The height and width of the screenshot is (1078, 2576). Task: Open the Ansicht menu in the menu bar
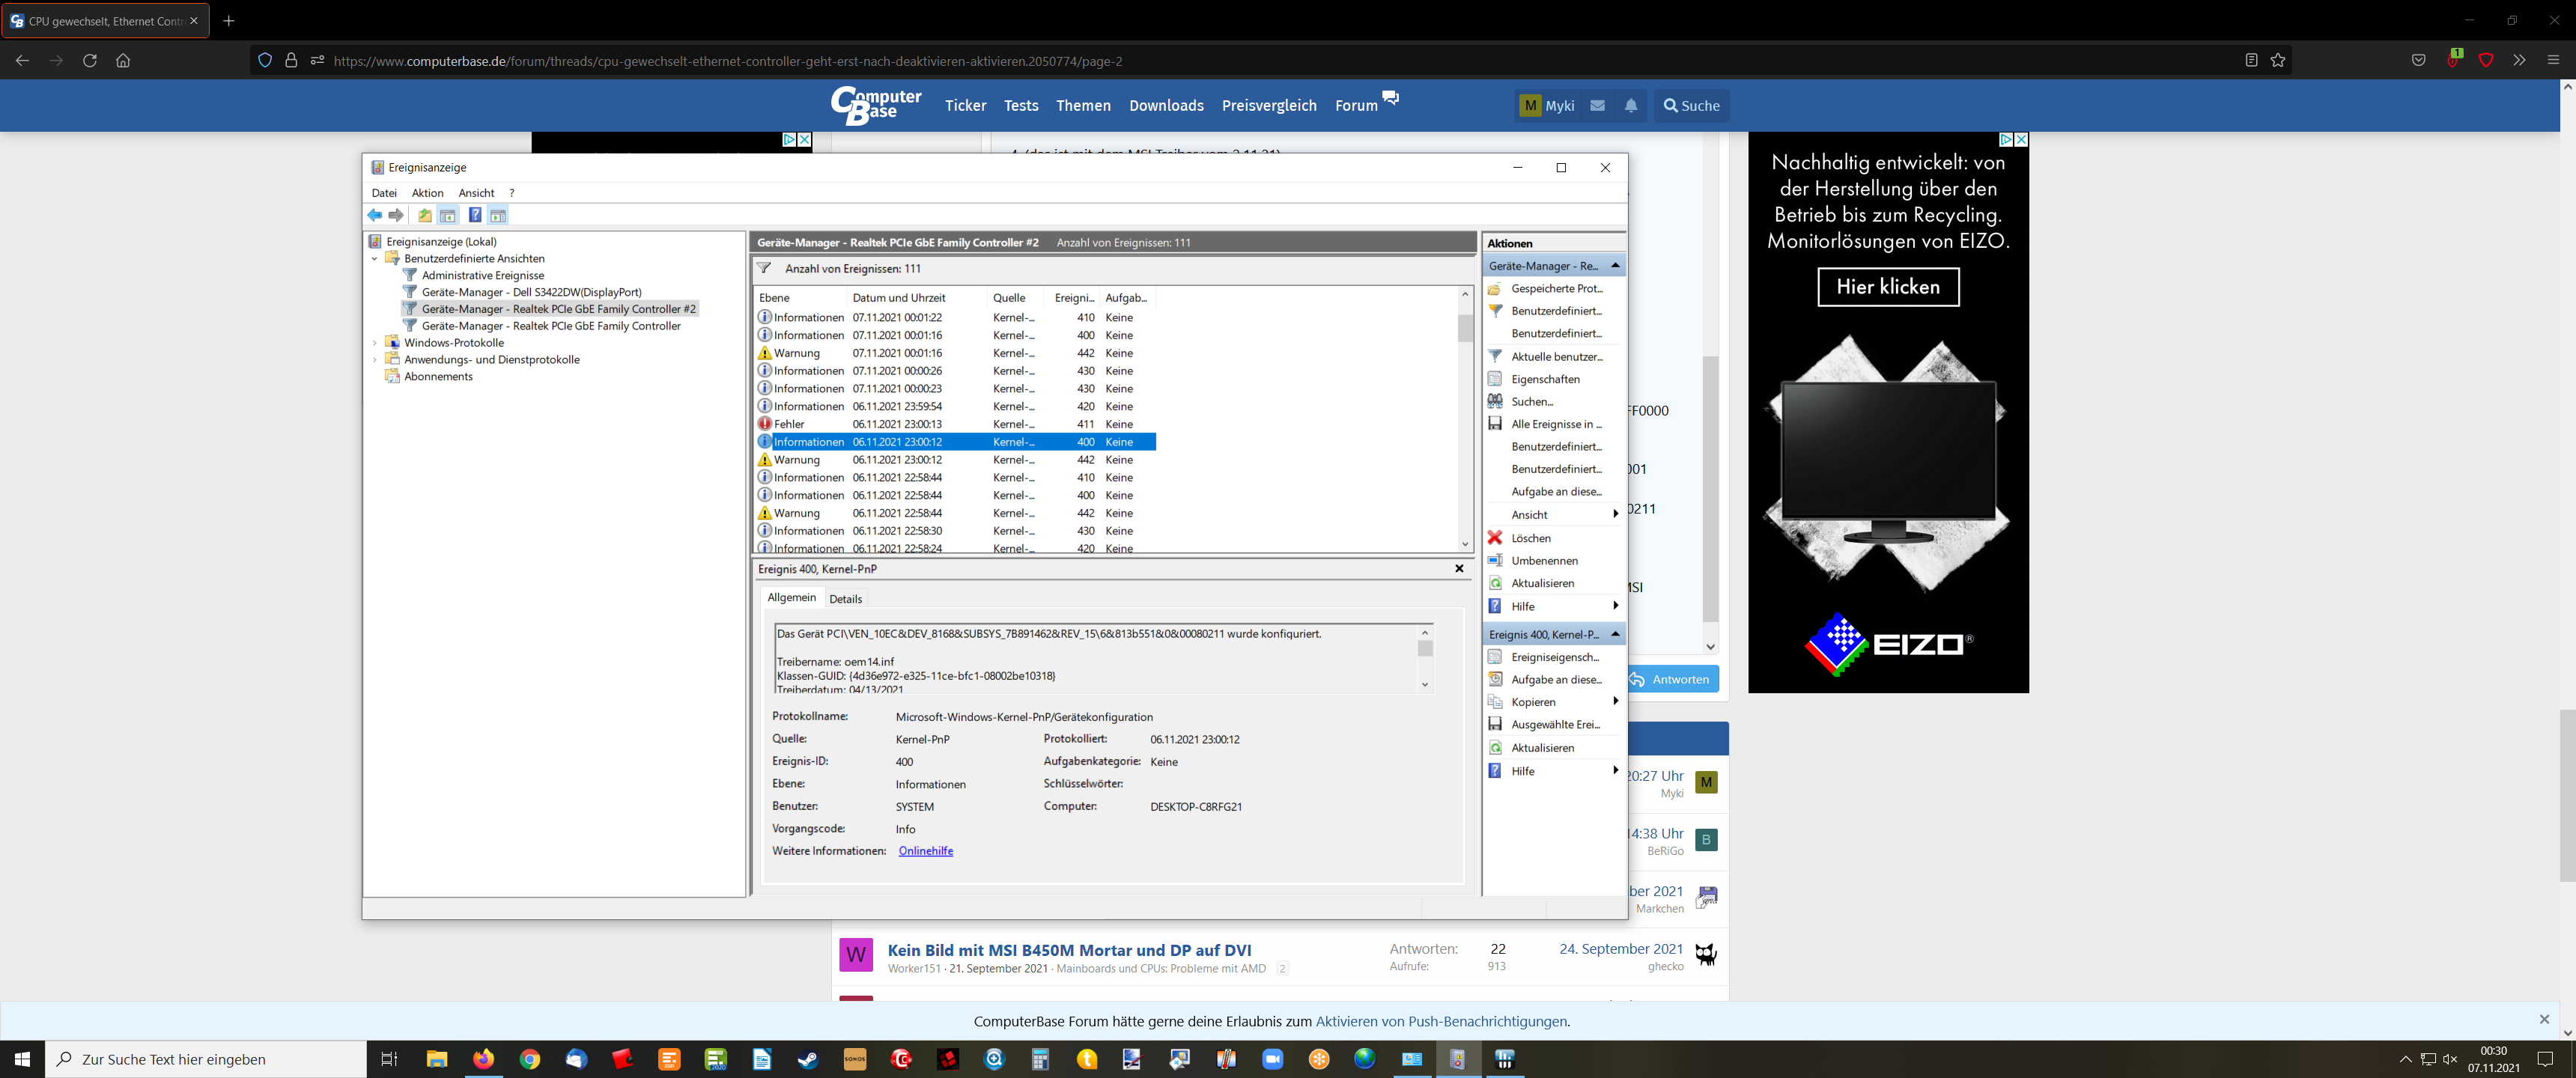coord(476,193)
